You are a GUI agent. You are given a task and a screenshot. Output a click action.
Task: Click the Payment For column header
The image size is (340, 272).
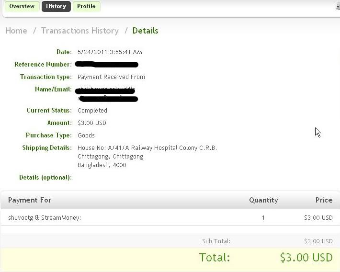click(30, 200)
